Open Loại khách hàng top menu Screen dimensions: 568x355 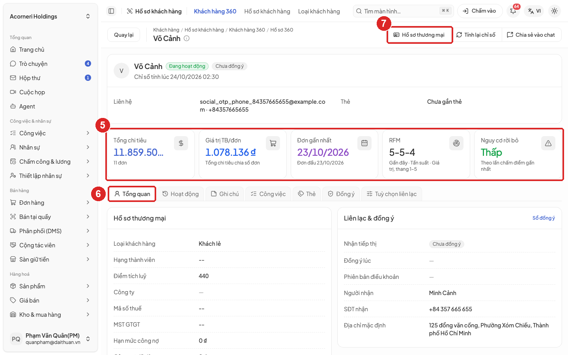point(319,11)
